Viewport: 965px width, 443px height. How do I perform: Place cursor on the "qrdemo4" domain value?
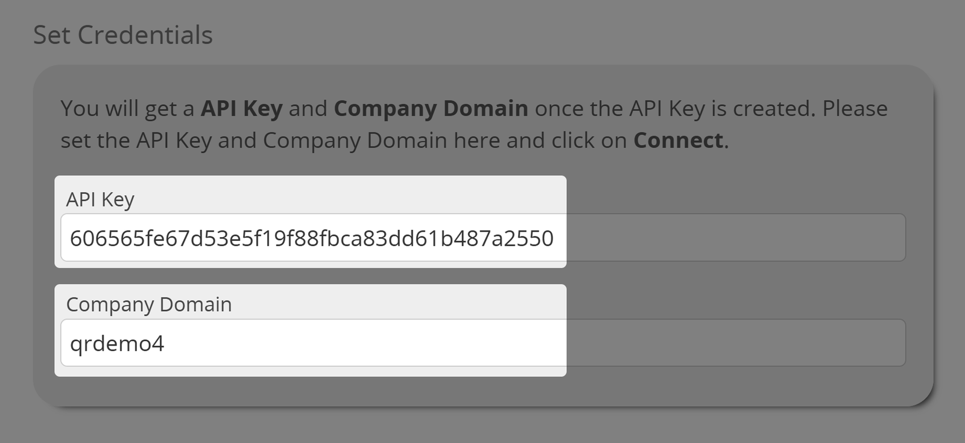117,344
